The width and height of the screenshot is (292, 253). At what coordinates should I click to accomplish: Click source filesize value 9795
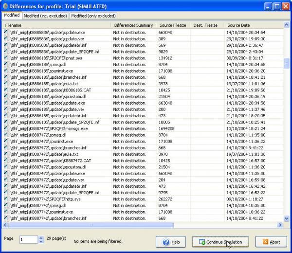(x=163, y=193)
